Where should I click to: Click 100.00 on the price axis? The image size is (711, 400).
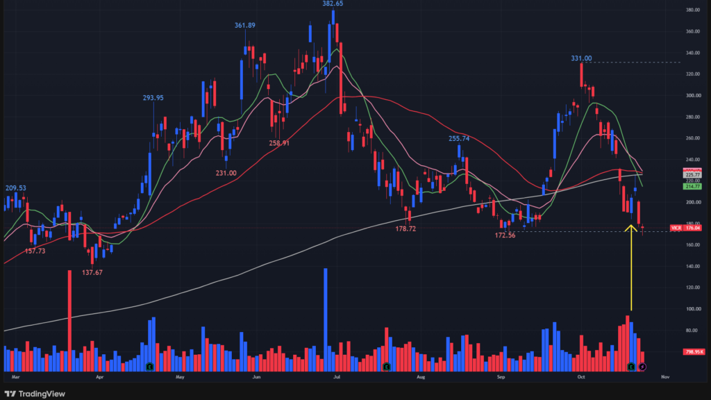[692, 309]
